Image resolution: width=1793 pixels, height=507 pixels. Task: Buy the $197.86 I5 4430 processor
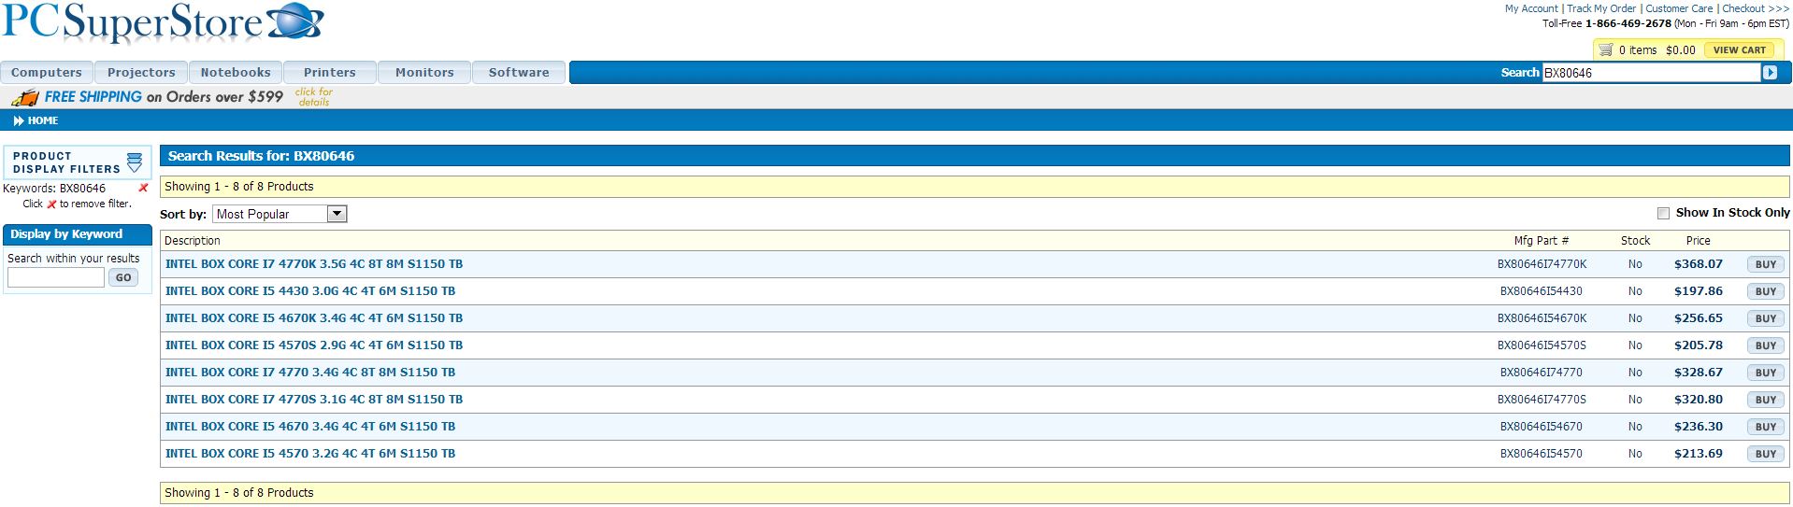(1765, 291)
